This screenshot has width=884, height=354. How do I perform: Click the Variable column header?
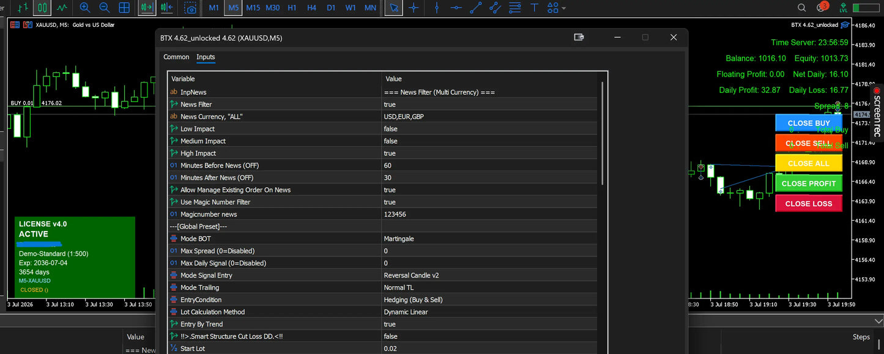(275, 79)
